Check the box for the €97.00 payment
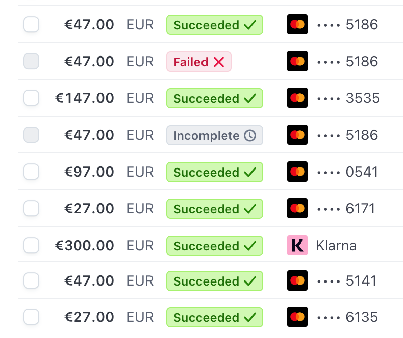 (31, 172)
